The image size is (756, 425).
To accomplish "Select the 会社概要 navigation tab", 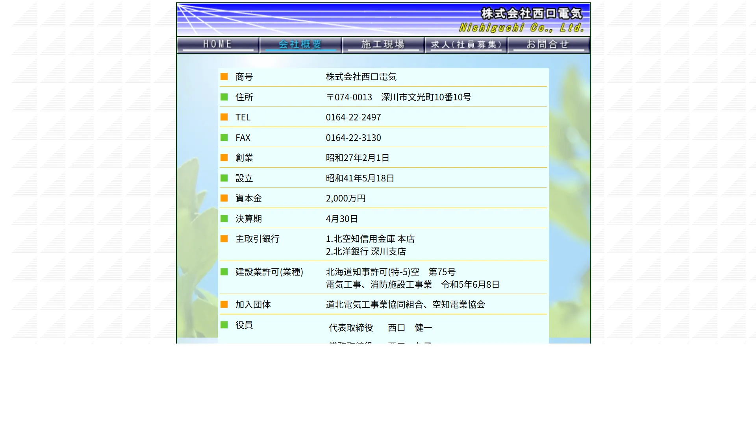I will [x=300, y=45].
